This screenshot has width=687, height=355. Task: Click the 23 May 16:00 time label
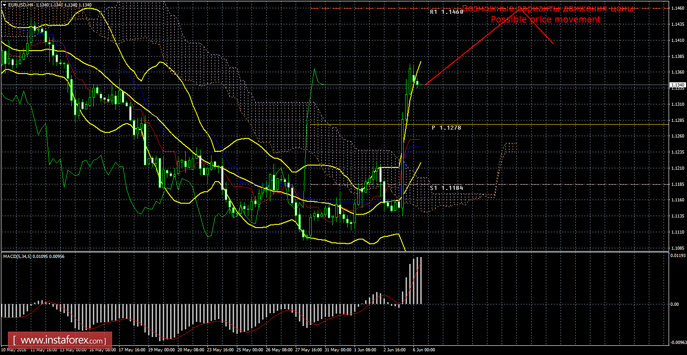[220, 350]
